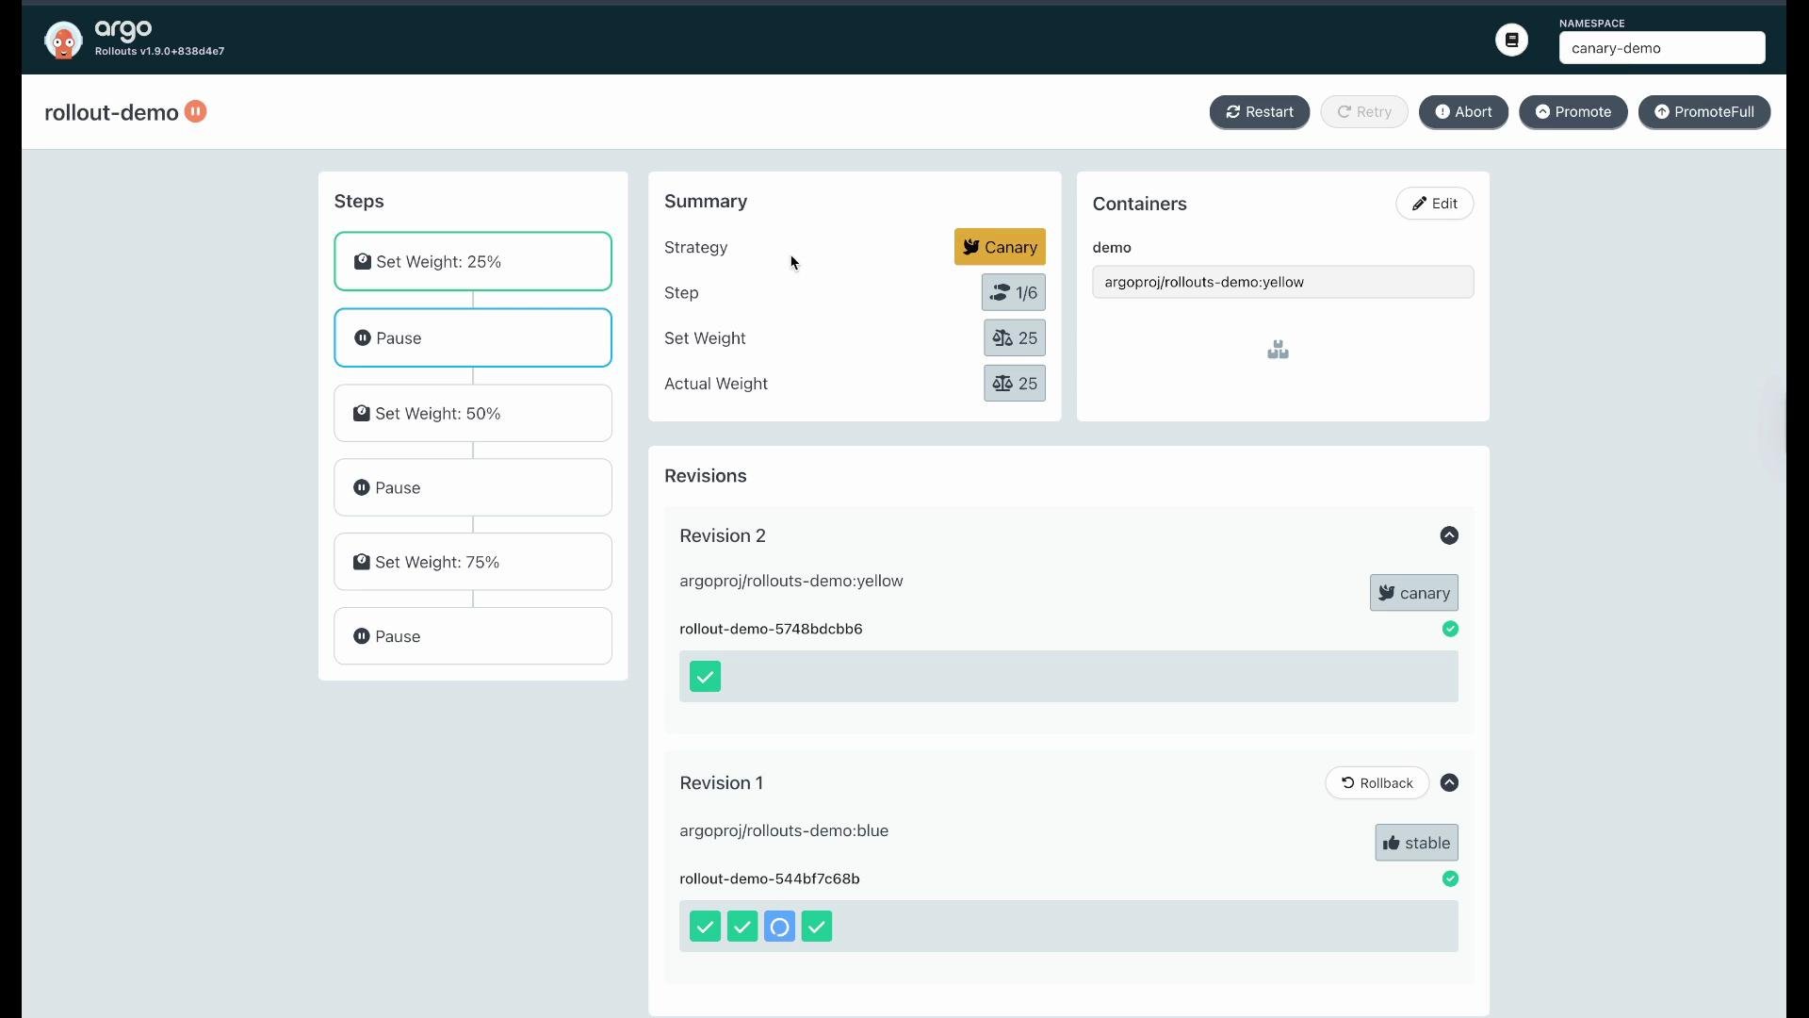Click green health check for rollout-demo-5748bdcbb6
This screenshot has height=1018, width=1809.
(1450, 629)
